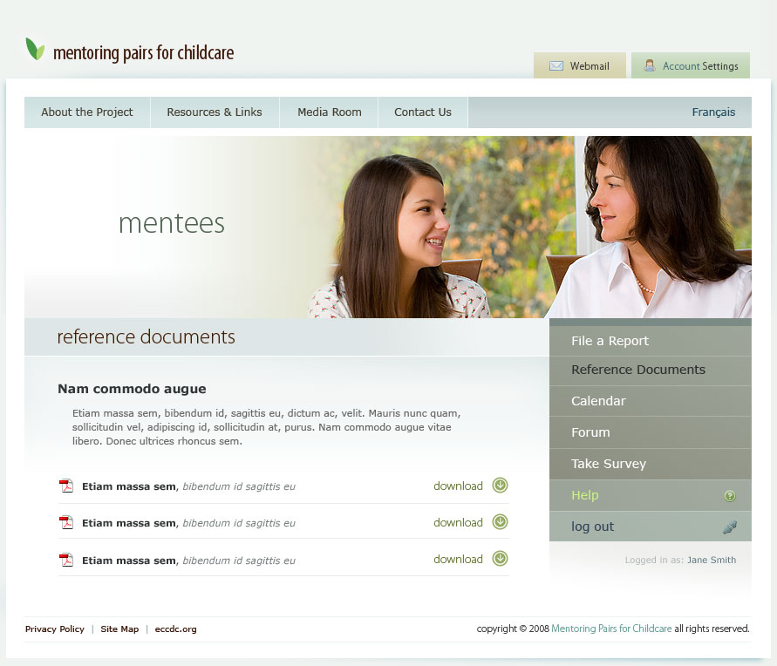Click Mentoring Pairs for Childcare footer link
Viewport: 777px width, 666px height.
coord(611,629)
